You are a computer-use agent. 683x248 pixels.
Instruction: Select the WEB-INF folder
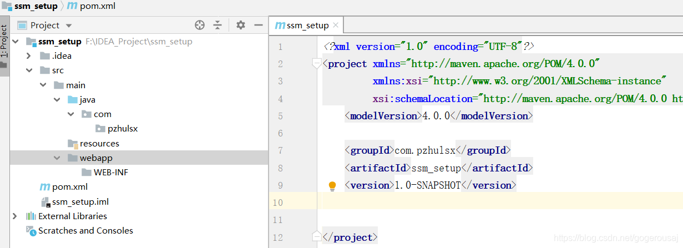tap(111, 173)
